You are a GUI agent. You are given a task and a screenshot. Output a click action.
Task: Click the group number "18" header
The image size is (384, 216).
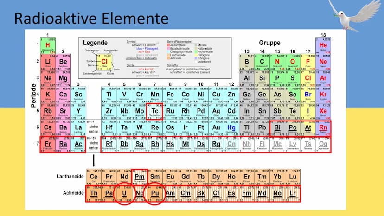coord(323,35)
